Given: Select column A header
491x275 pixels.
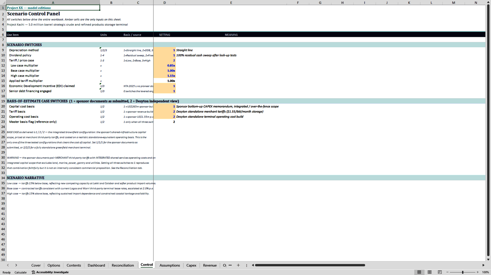Looking at the screenshot, I should point(53,3).
